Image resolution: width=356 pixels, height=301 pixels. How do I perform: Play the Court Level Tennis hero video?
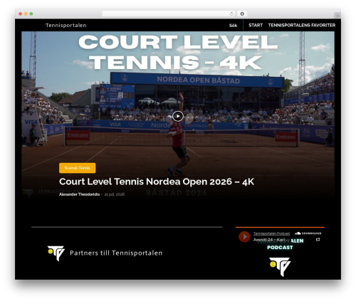pos(178,116)
